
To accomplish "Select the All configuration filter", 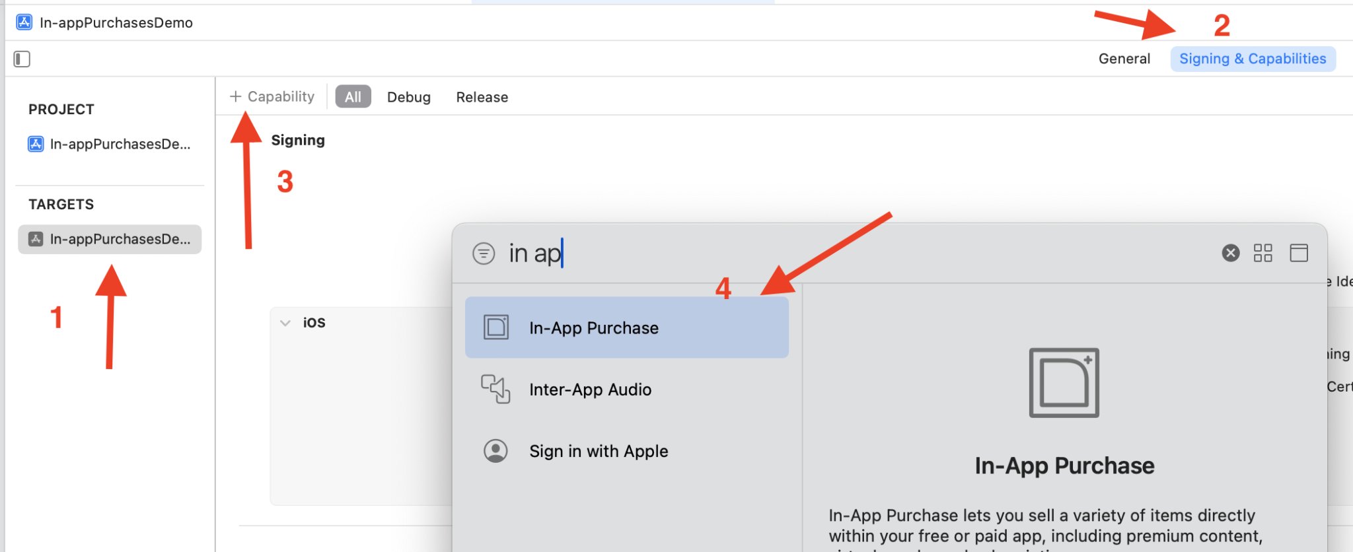I will [x=353, y=97].
